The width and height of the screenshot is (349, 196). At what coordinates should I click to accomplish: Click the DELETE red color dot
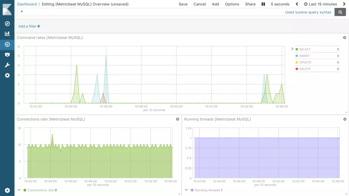pyautogui.click(x=297, y=69)
